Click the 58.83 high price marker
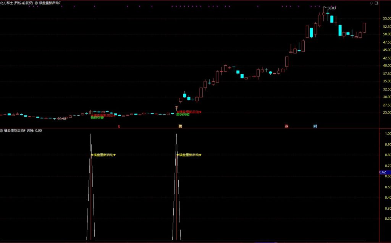Screen dimensions: 391x243 (331, 8)
